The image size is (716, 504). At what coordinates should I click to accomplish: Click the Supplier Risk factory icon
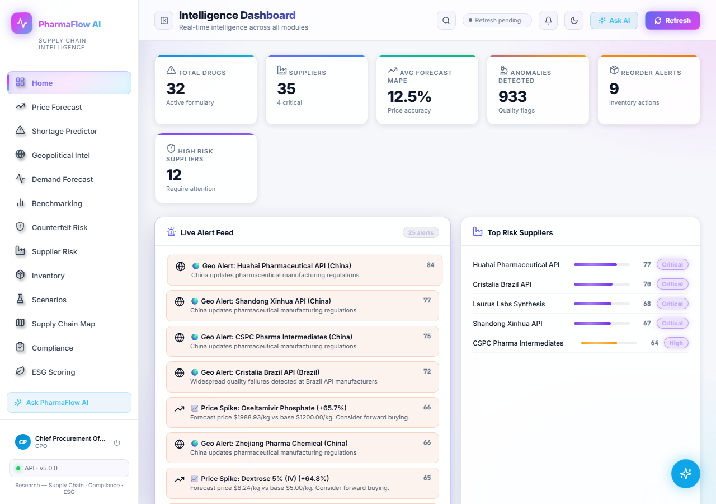[x=20, y=251]
